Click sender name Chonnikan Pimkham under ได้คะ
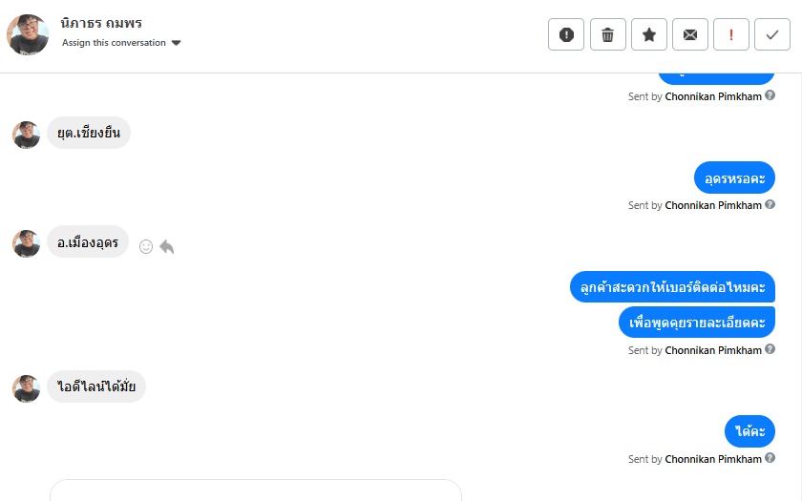Viewport: 802px width, 501px height. point(713,459)
